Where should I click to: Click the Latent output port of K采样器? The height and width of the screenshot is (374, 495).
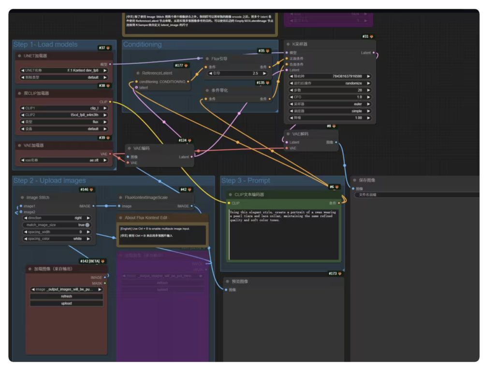pyautogui.click(x=374, y=53)
